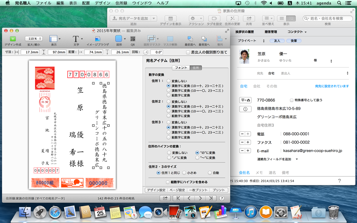Click the プリント button

(x=218, y=190)
